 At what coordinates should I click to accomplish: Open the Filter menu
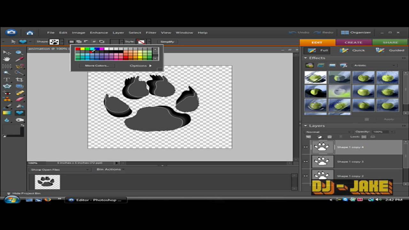(151, 33)
